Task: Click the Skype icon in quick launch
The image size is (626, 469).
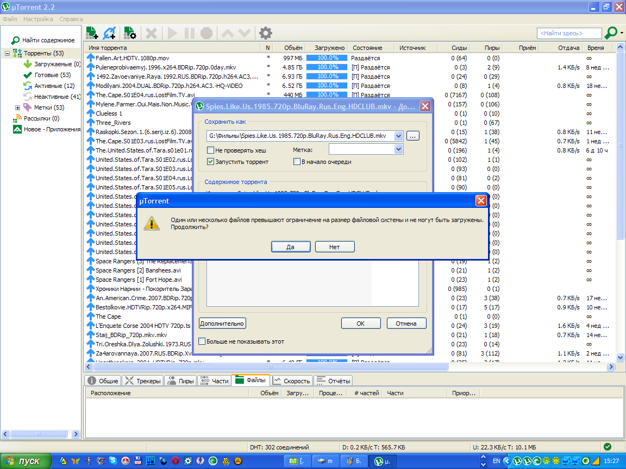Action: coord(114,461)
